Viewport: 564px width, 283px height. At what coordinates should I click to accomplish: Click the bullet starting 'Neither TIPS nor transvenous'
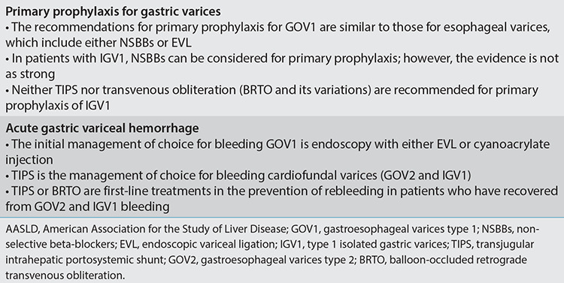click(272, 98)
